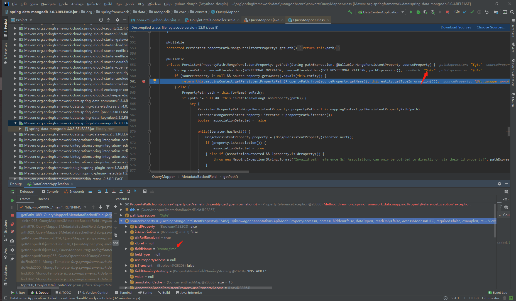Click the Step Out debugger icon
The height and width of the screenshot is (301, 516).
coord(121,191)
